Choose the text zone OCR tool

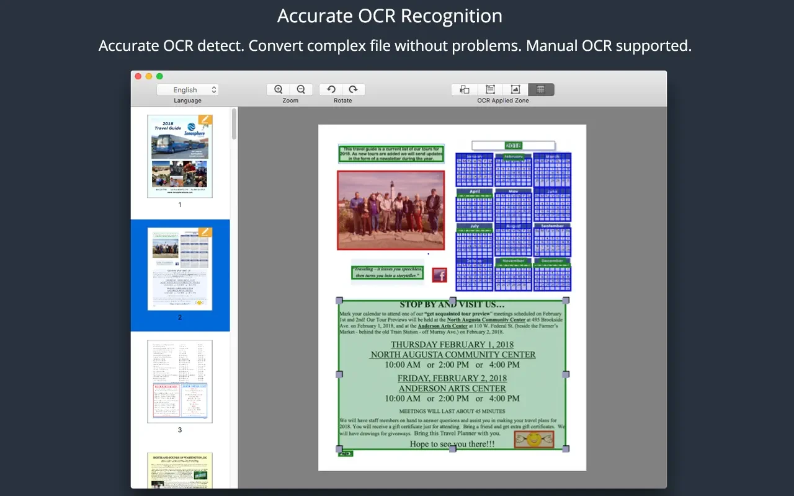[x=490, y=89]
